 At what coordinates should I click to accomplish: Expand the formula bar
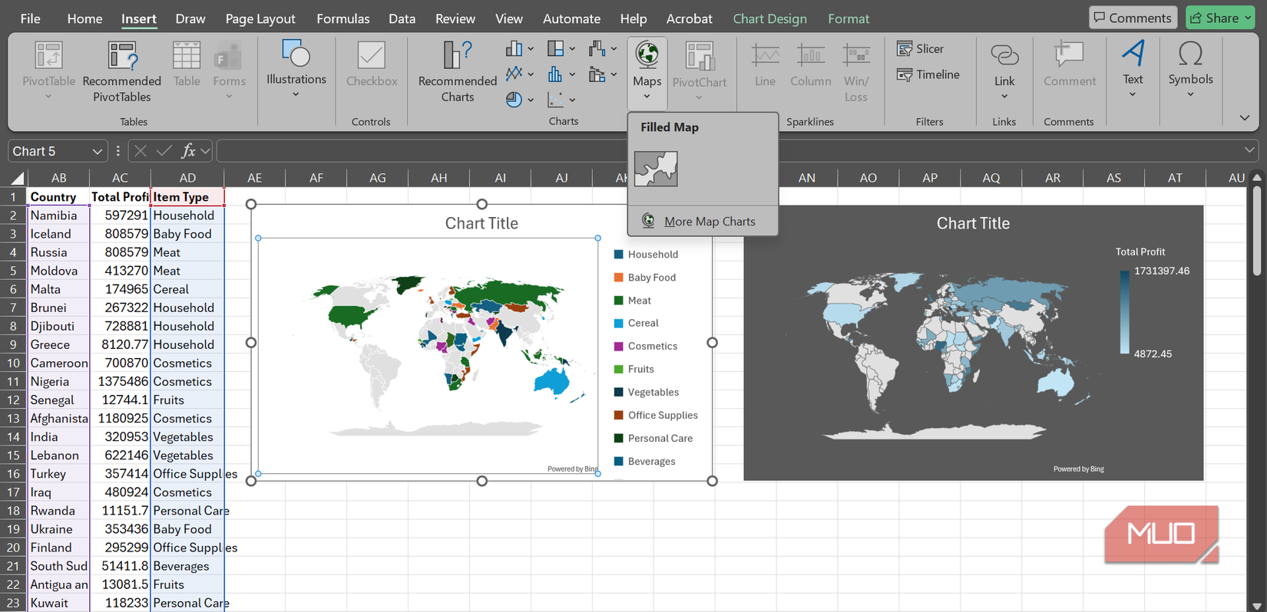coord(1249,151)
